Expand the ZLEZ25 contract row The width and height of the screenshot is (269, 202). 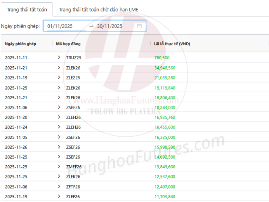[x=59, y=78]
